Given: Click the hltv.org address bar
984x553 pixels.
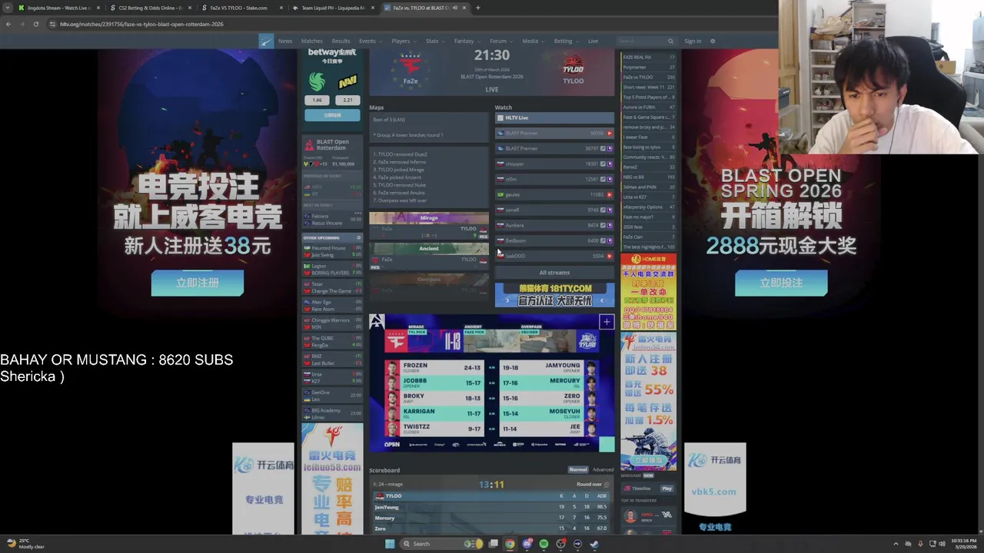Looking at the screenshot, I should pyautogui.click(x=407, y=24).
